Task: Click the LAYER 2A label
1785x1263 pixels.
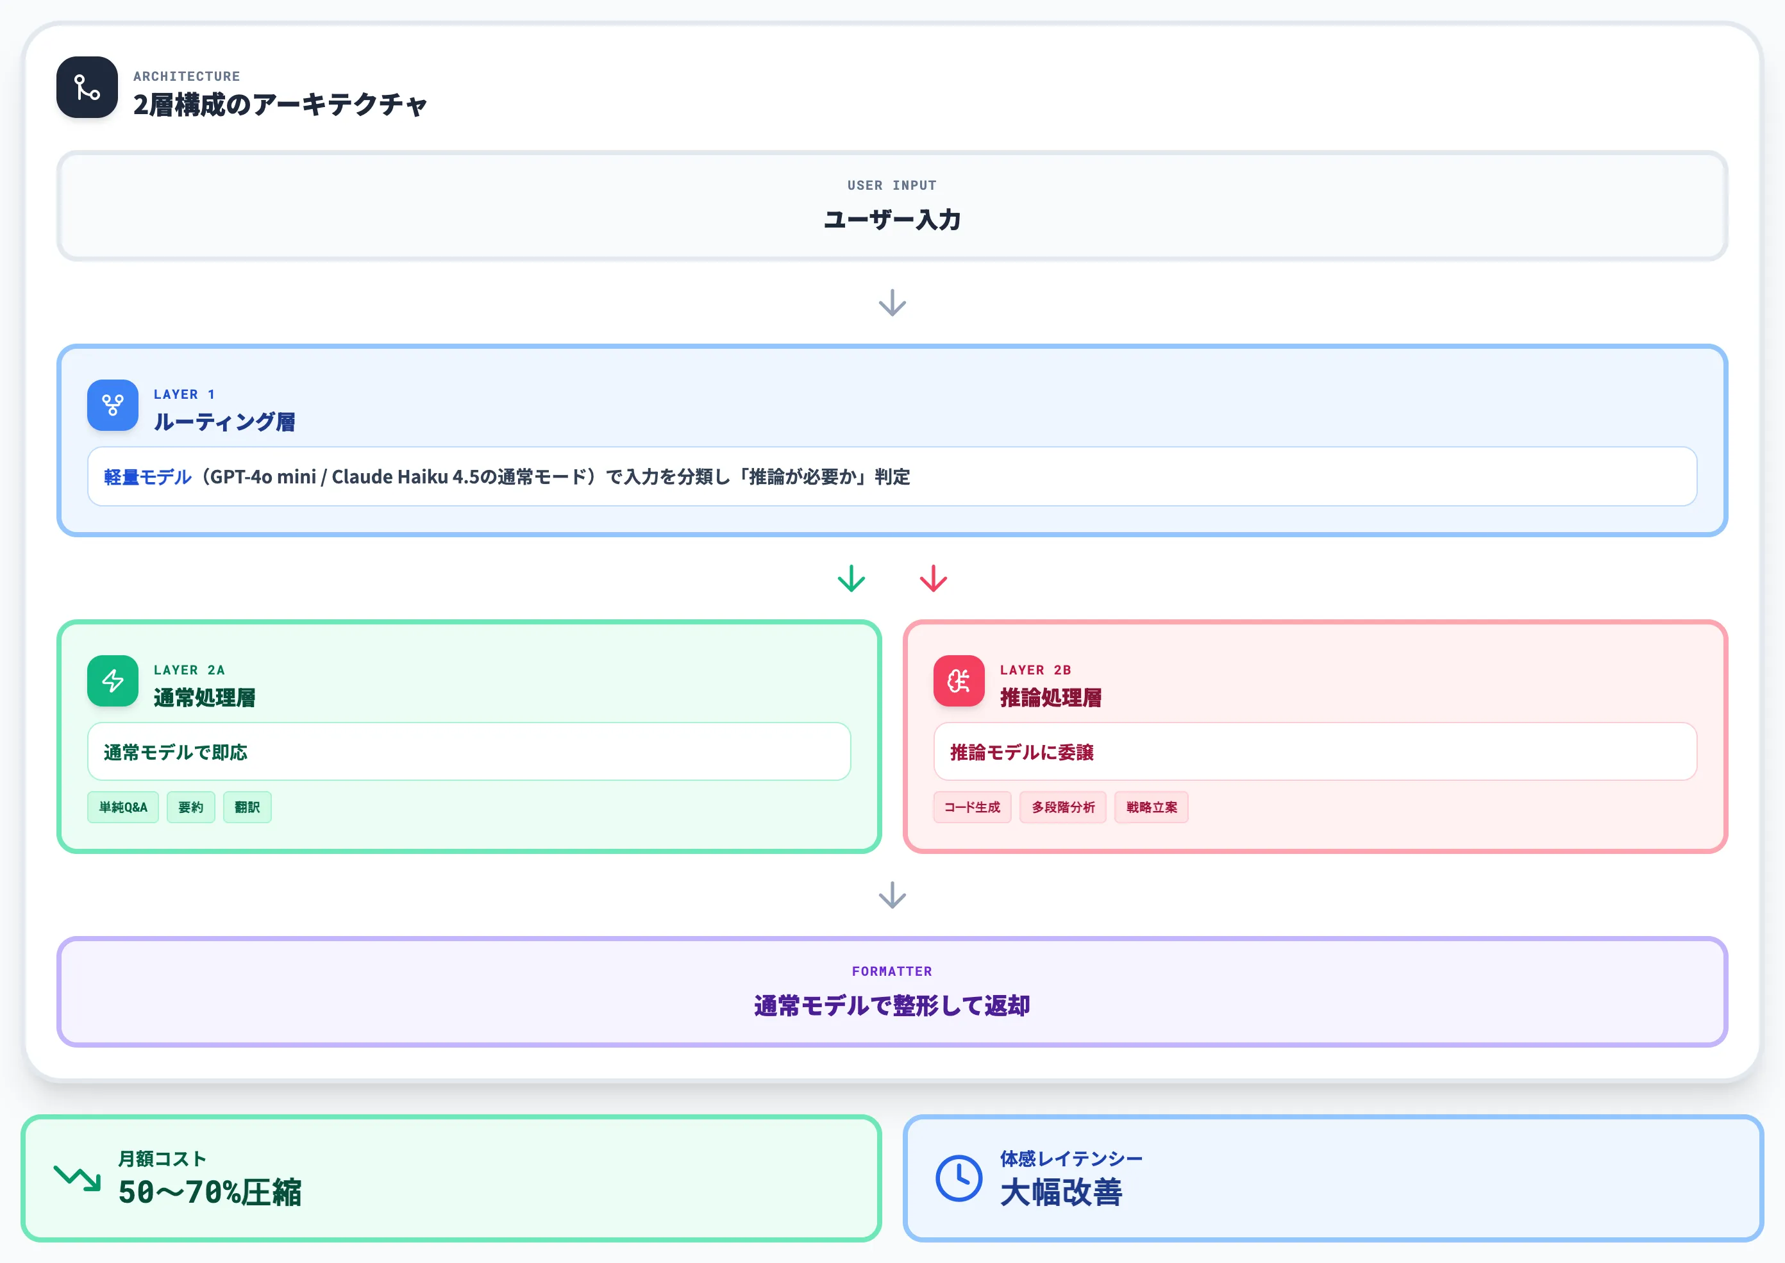Action: (189, 669)
